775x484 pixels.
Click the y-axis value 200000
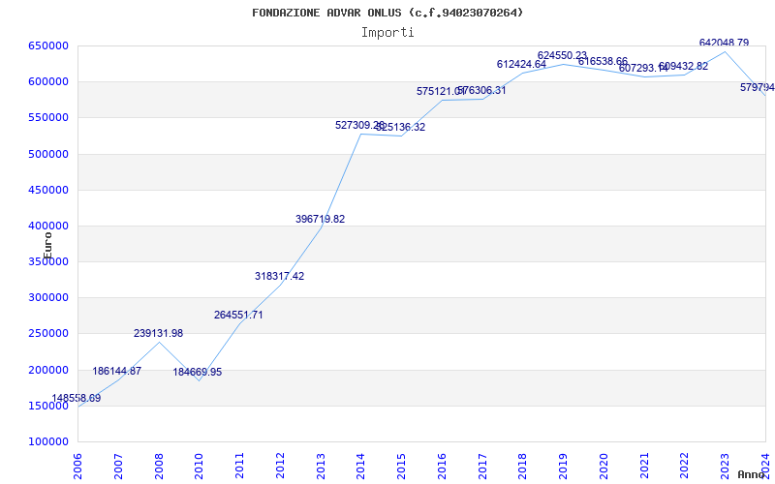coord(48,370)
